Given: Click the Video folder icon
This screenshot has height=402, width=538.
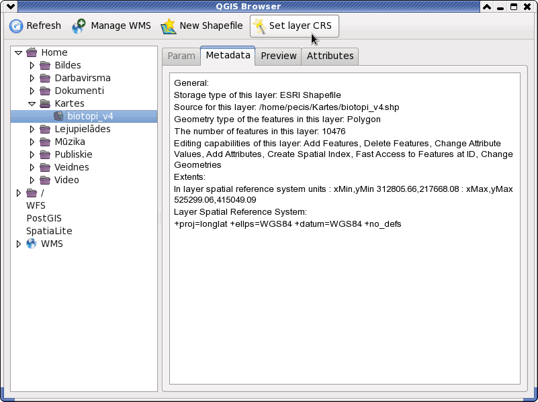Looking at the screenshot, I should click(45, 180).
